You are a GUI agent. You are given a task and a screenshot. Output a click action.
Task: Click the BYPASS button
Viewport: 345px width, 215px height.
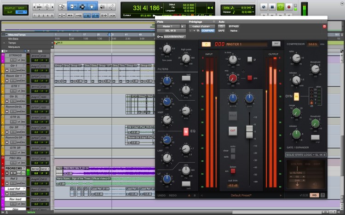pos(234,26)
